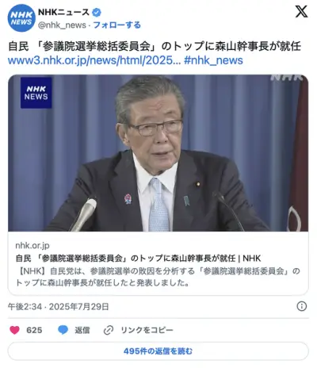
Task: Click the NHK NEWS logo in image
Action: coord(36,93)
